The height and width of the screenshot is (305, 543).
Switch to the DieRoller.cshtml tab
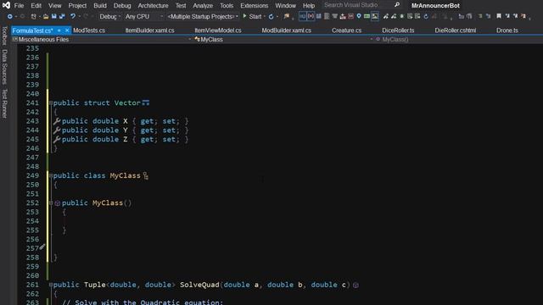click(456, 30)
